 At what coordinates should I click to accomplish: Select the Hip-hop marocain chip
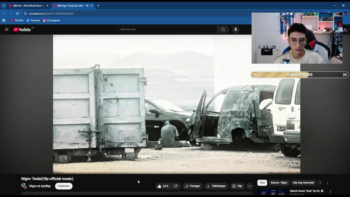[304, 183]
